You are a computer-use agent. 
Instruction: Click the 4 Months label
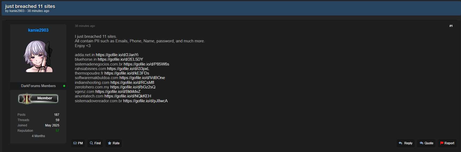pos(38,136)
